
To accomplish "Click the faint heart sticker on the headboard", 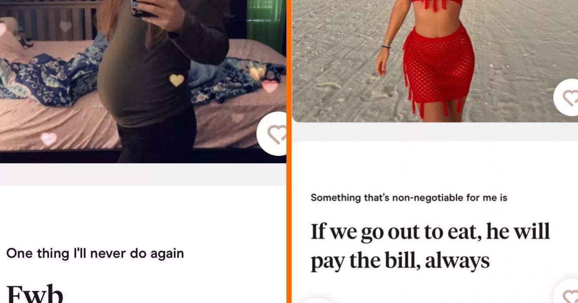I will (65, 26).
